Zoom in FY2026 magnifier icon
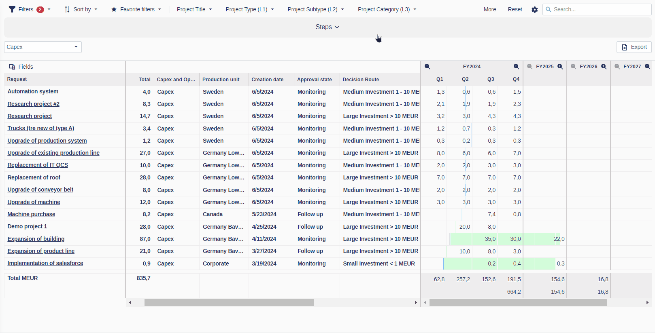655x333 pixels. point(604,67)
